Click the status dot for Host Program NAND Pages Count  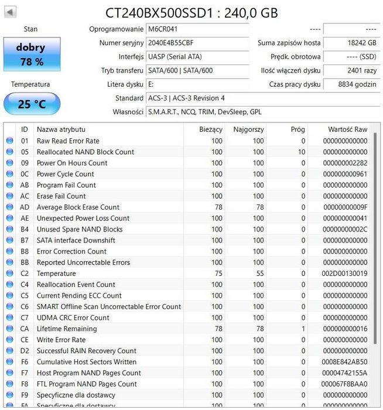click(10, 373)
